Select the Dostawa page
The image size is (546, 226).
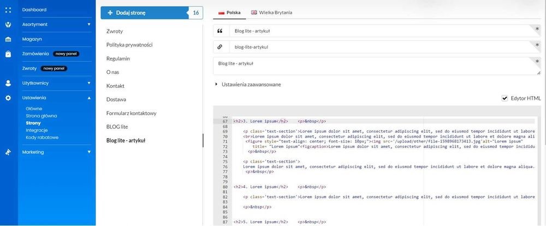(x=116, y=99)
